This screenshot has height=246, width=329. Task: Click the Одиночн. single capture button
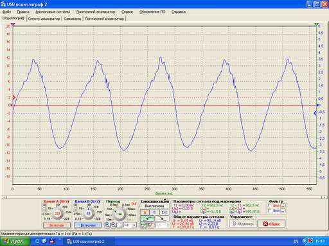pyautogui.click(x=243, y=224)
